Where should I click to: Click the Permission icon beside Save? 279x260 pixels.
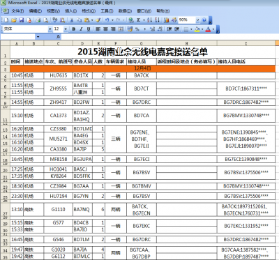(x=29, y=20)
